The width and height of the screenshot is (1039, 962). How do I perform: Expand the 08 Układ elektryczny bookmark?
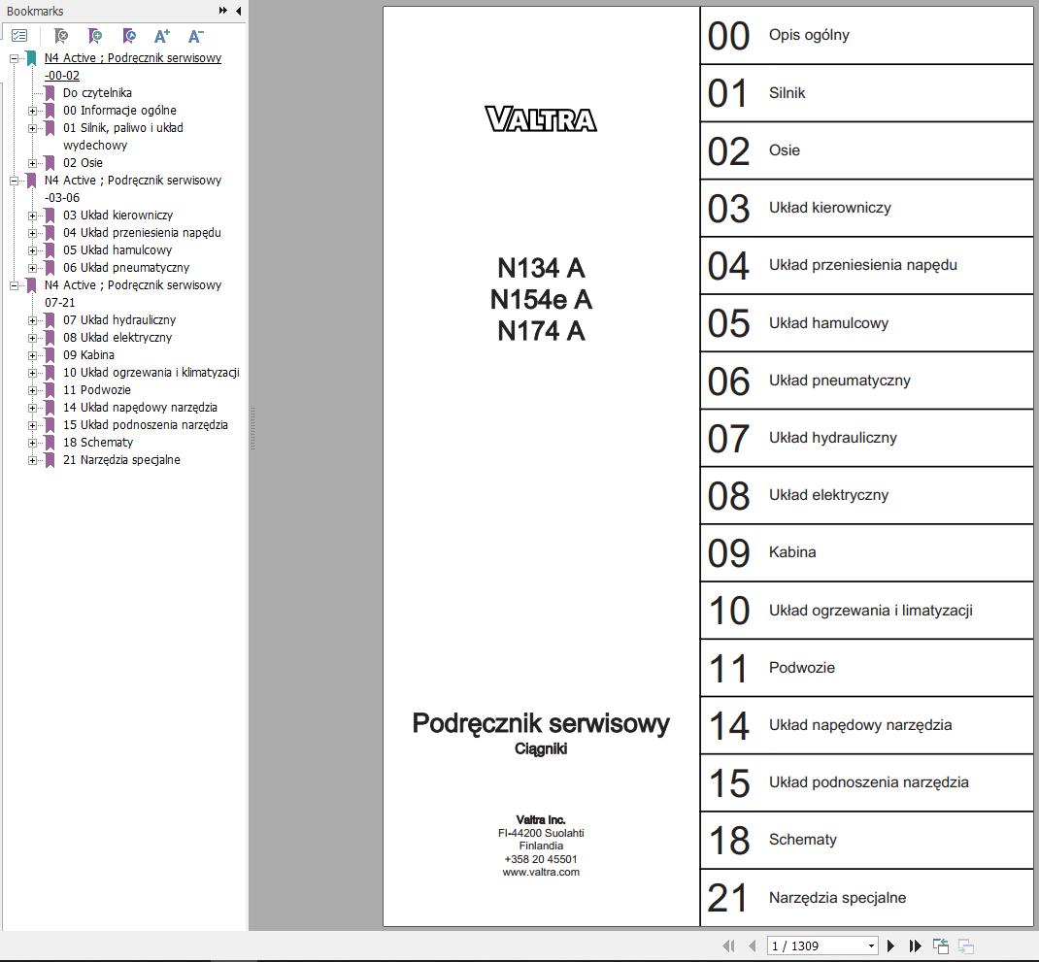click(32, 337)
